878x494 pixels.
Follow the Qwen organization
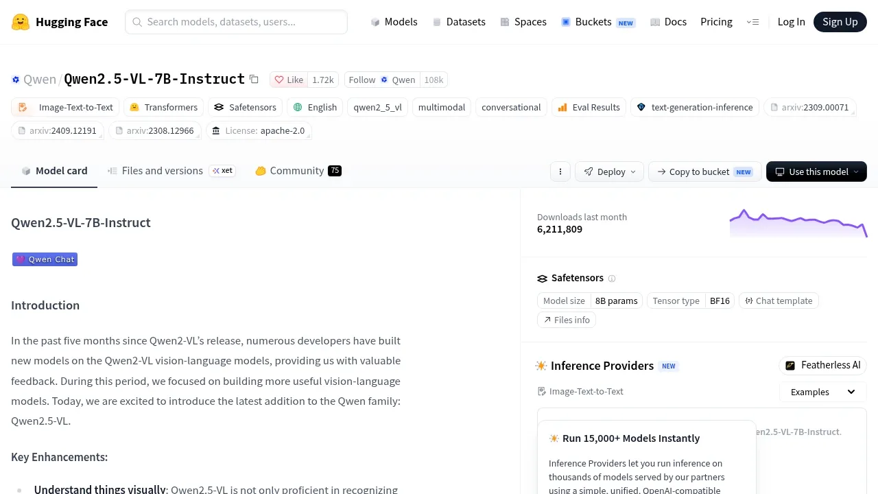[x=382, y=80]
